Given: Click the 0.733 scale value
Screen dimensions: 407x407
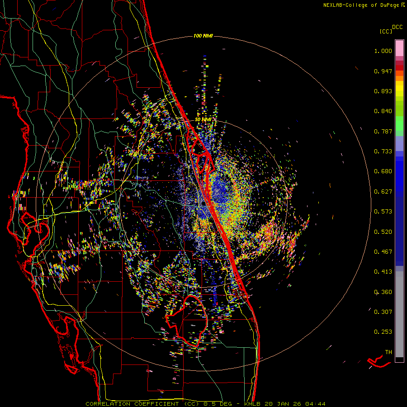Looking at the screenshot, I should (383, 151).
